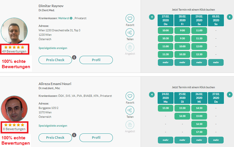Show info icon beside Raynov's Preis Check
The height and width of the screenshot is (147, 234).
(x=74, y=57)
